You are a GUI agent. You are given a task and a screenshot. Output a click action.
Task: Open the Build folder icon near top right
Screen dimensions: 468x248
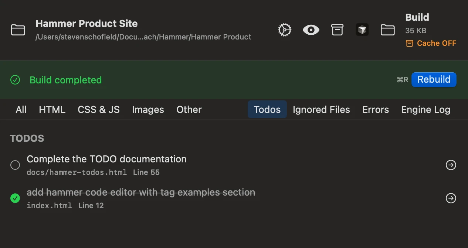click(x=387, y=30)
